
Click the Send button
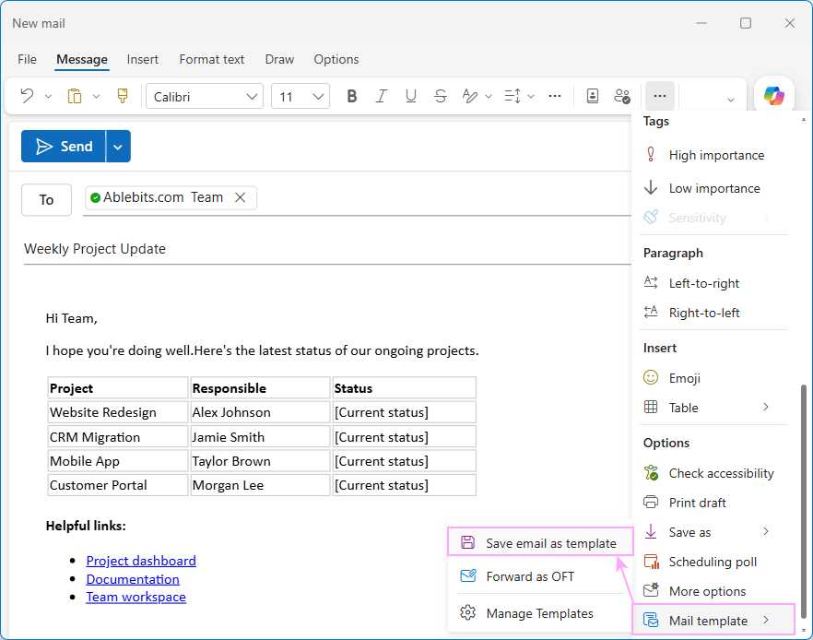click(x=64, y=147)
